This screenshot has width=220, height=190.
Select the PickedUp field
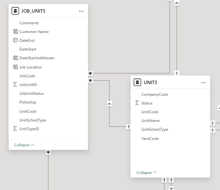tap(28, 102)
